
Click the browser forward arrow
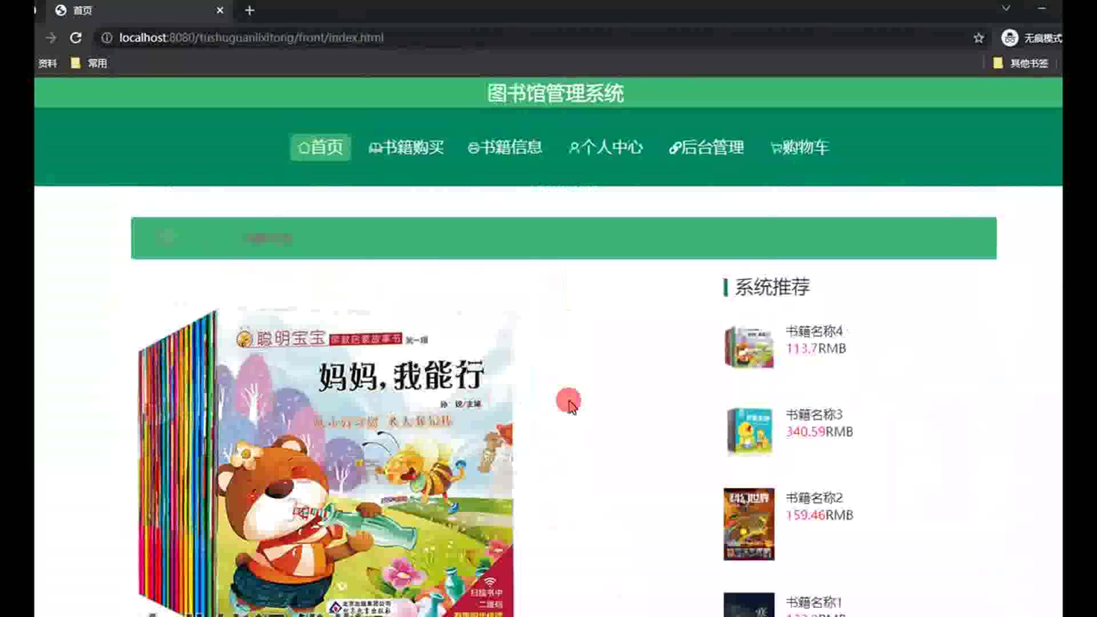point(51,38)
